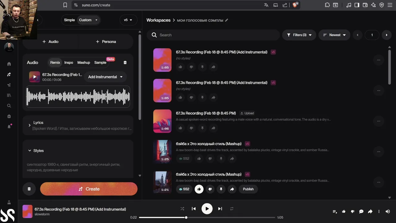Viewport: 396px width, 223px height.
Task: Open more options for first Add Instrumental song
Action: [x=378, y=60]
